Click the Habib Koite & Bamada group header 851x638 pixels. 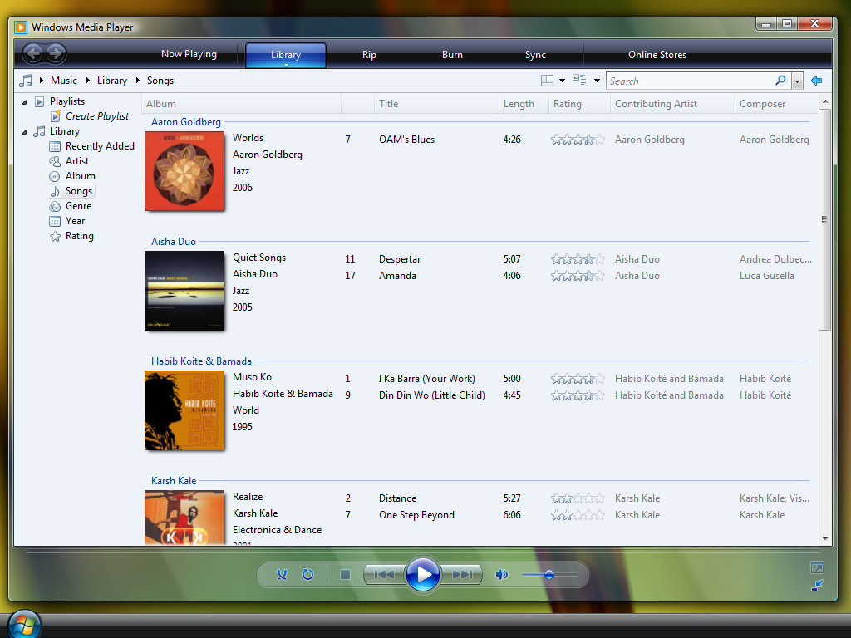pos(201,361)
